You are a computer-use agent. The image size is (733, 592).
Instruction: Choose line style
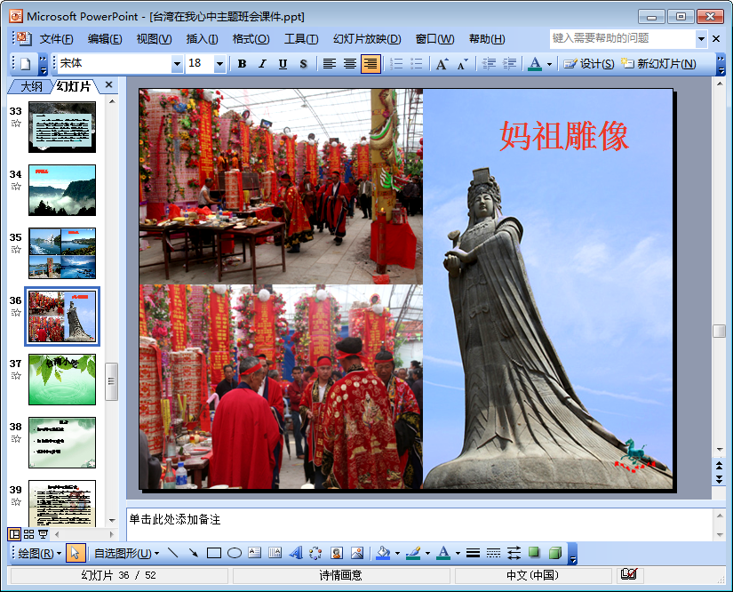(473, 553)
